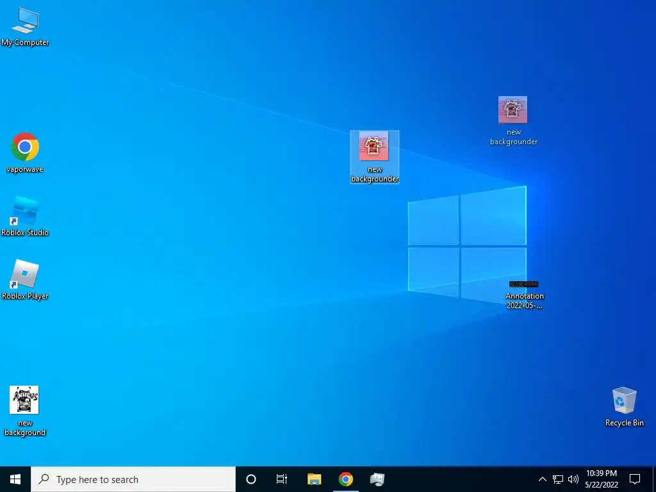Open network status in the system tray
Screen dimensions: 656x492
click(558, 479)
